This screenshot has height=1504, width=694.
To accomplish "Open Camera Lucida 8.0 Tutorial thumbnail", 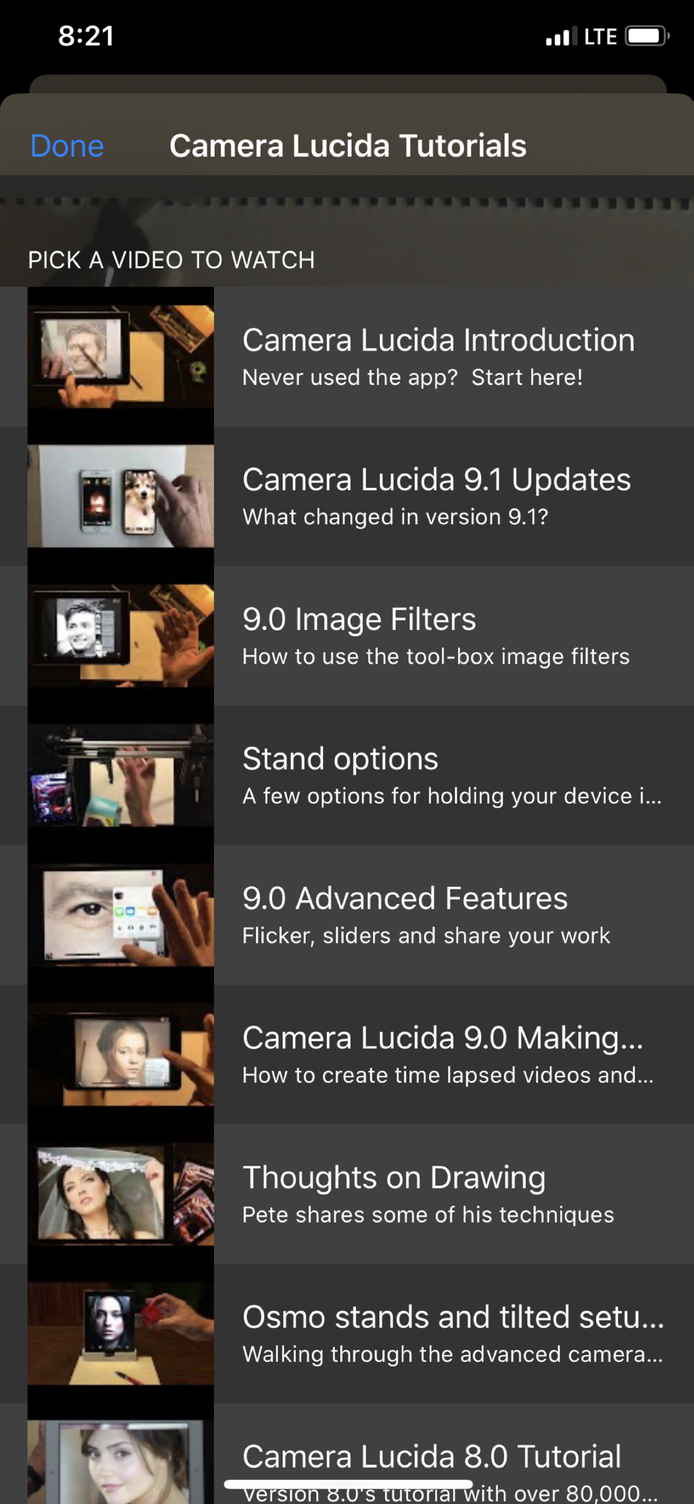I will (121, 1454).
